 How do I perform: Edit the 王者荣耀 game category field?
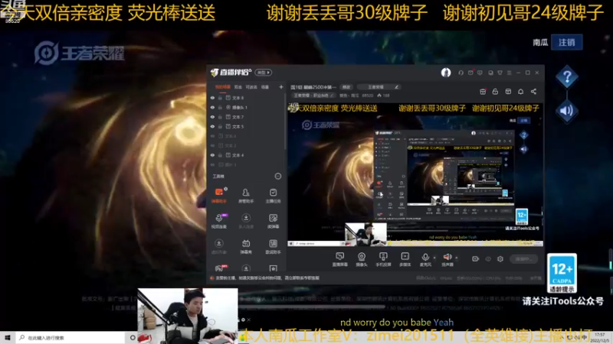pyautogui.click(x=379, y=87)
